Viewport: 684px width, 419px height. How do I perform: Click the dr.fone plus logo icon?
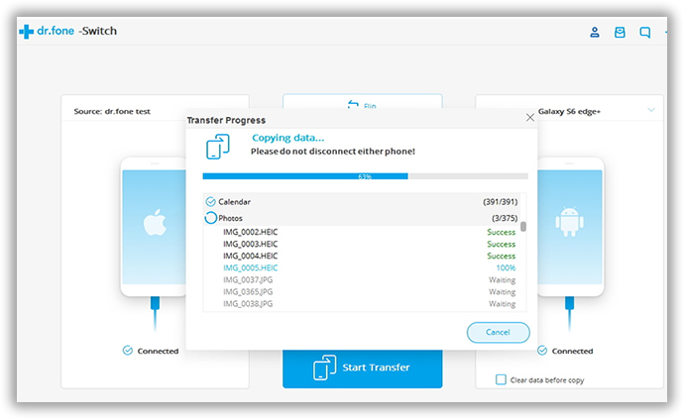pos(26,32)
